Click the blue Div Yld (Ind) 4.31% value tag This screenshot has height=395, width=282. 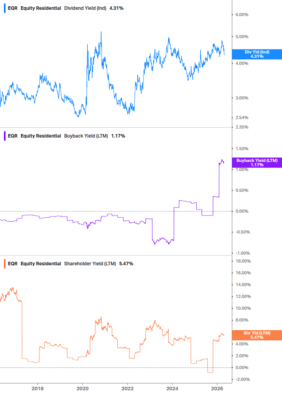257,54
